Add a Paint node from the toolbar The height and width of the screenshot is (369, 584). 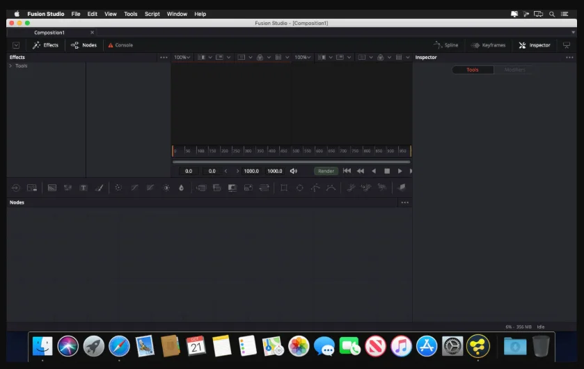click(x=99, y=188)
